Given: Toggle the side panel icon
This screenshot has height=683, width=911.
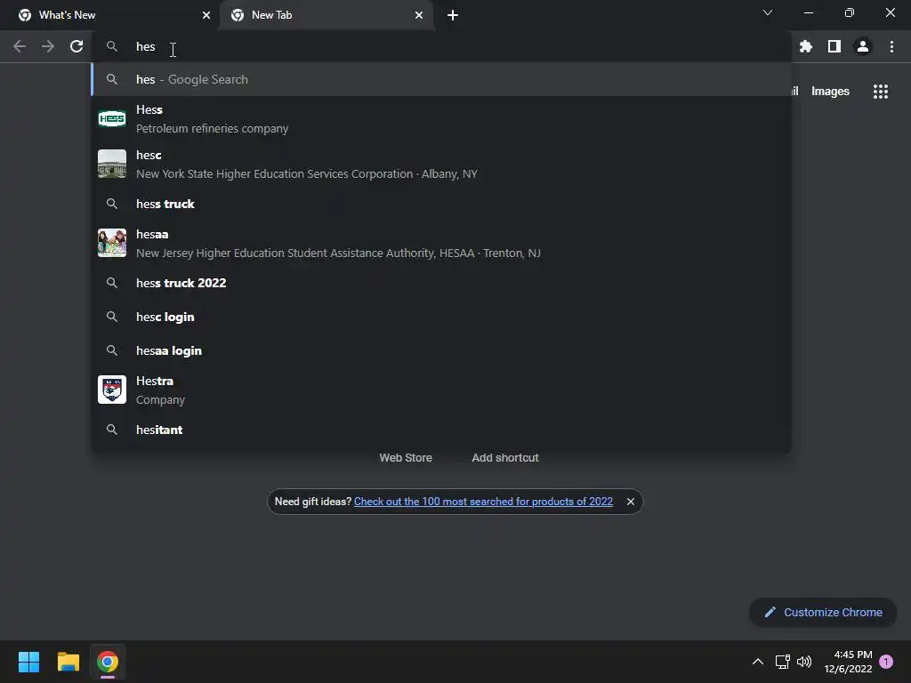Looking at the screenshot, I should pyautogui.click(x=834, y=46).
